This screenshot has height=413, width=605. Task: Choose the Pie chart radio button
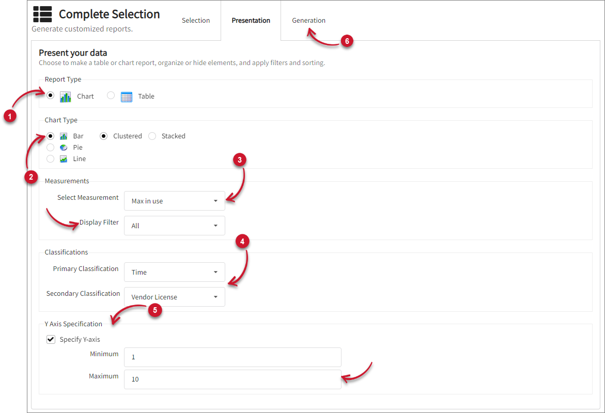pyautogui.click(x=50, y=148)
